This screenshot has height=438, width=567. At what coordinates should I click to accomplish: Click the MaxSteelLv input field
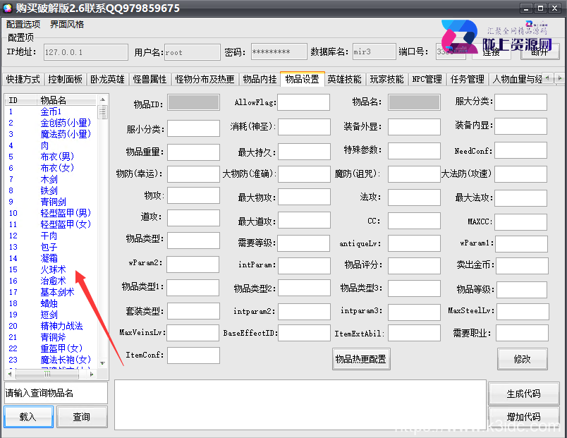[x=523, y=312]
